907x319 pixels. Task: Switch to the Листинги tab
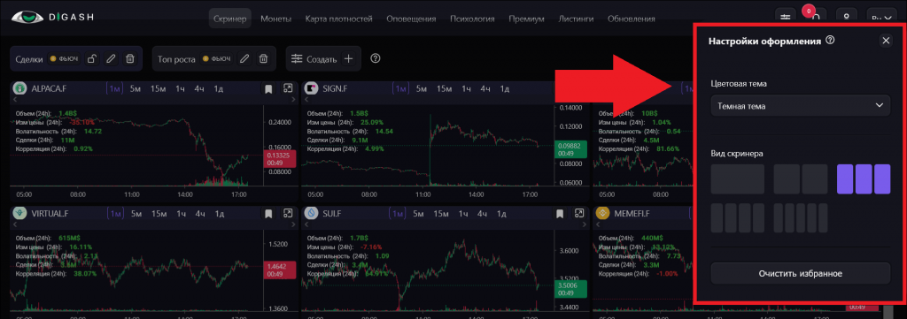[x=576, y=19]
